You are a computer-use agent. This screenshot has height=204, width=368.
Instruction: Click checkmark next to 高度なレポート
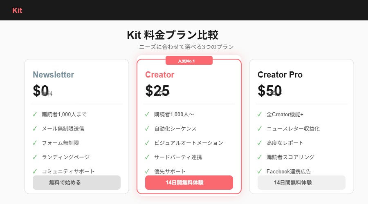(x=260, y=143)
